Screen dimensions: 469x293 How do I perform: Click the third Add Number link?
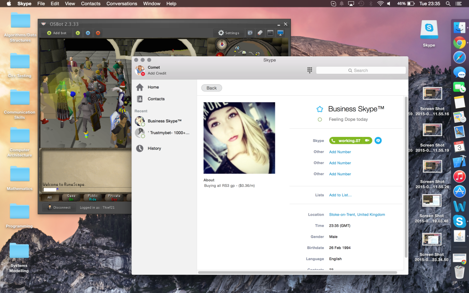pos(340,174)
